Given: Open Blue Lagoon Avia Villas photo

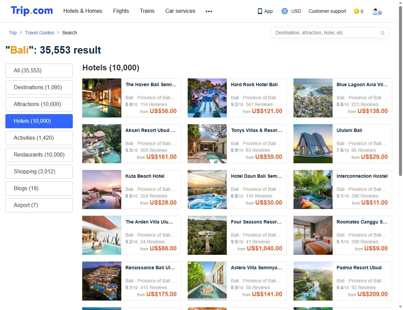Looking at the screenshot, I should click(x=313, y=98).
